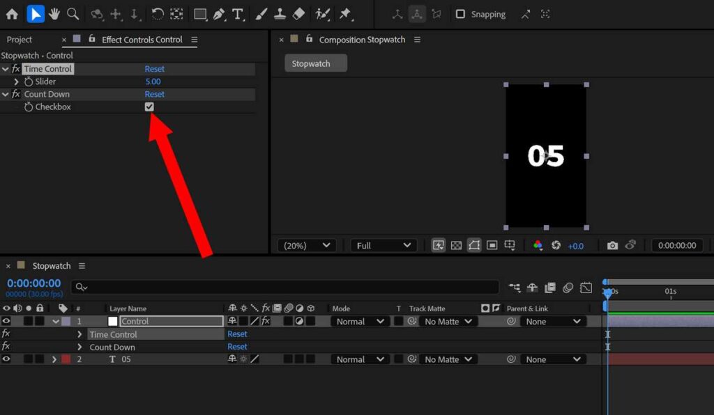Click the red label of the 05 layer
Screen dimensions: 714x415
point(66,359)
